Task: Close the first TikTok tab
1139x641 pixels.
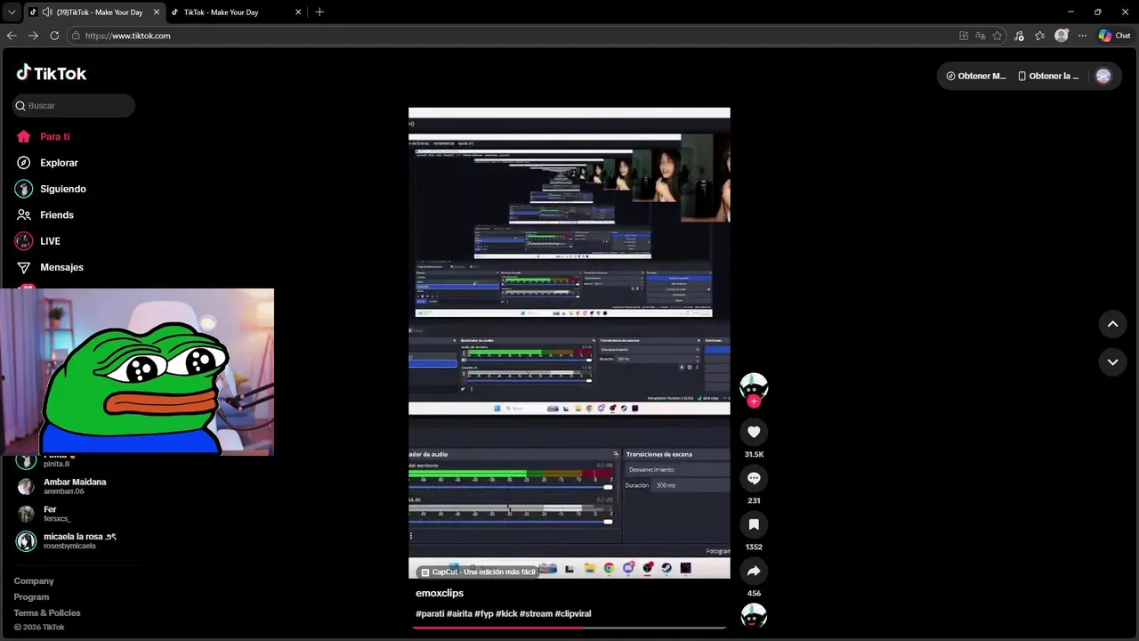Action: point(157,12)
